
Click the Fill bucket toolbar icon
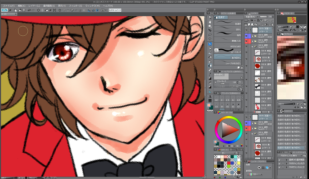point(47,10)
